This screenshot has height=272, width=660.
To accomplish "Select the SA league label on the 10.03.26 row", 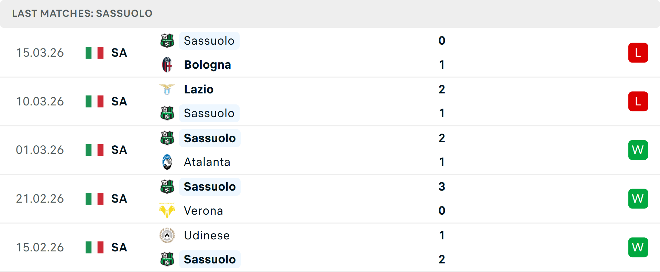I will (119, 101).
